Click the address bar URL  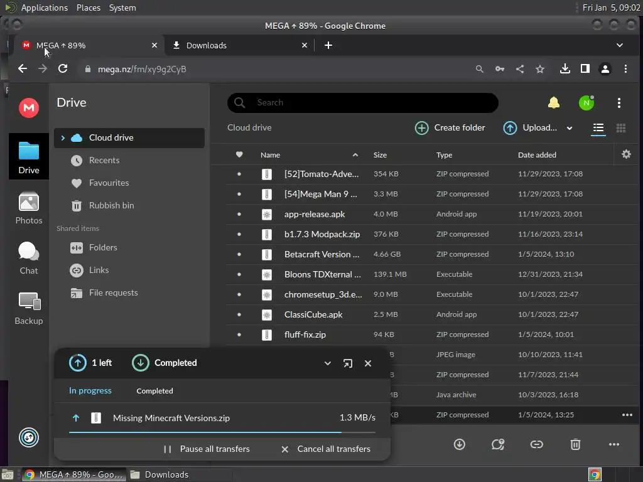click(x=142, y=69)
